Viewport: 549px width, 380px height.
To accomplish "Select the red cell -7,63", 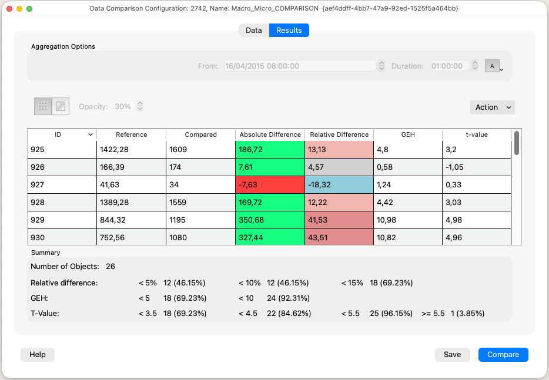I will pos(270,185).
